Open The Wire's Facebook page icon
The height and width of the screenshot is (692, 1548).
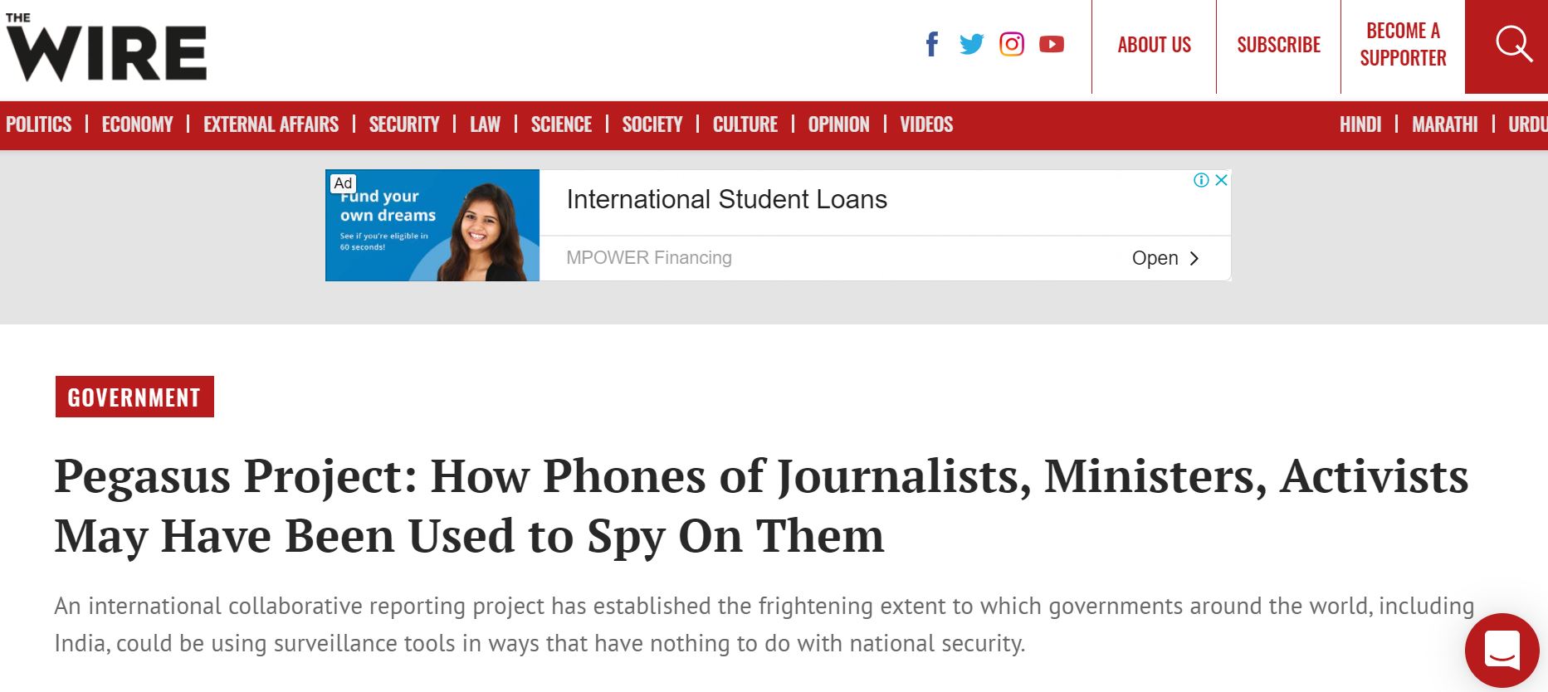[932, 44]
